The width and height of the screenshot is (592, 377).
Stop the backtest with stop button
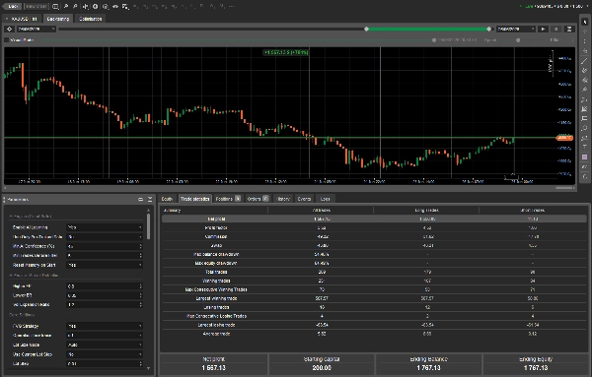click(555, 29)
